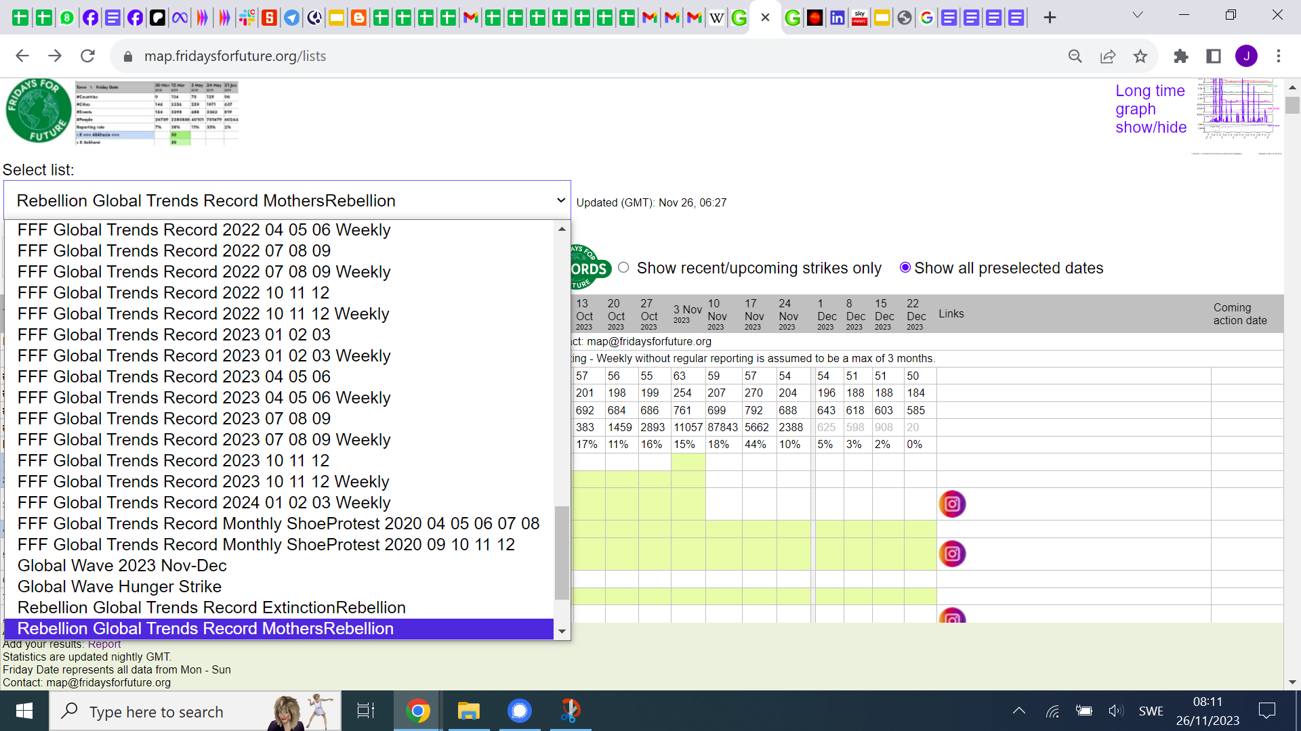This screenshot has width=1301, height=731.
Task: Switch to the Slack tab
Action: (247, 18)
